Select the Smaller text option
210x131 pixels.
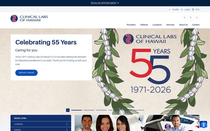coord(176,10)
